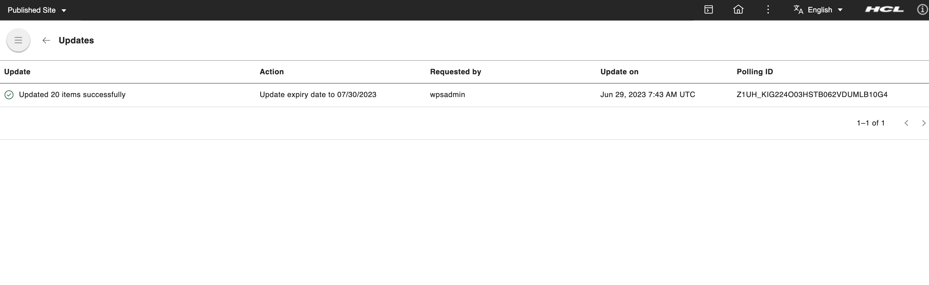This screenshot has height=285, width=929.
Task: Open the preview window icon in header
Action: [x=708, y=10]
